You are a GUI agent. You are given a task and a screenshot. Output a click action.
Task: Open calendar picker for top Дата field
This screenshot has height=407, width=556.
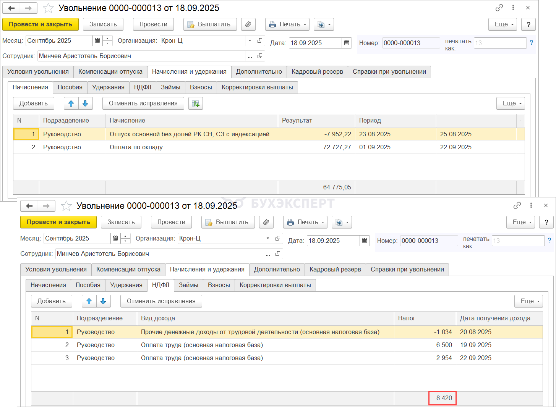pyautogui.click(x=347, y=43)
